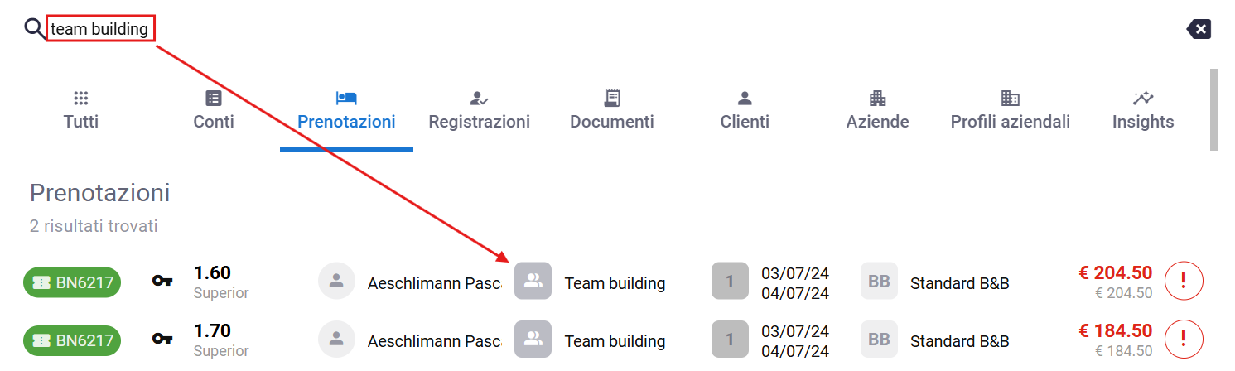Open the Profili aziendali tab
1235x371 pixels.
(1010, 110)
